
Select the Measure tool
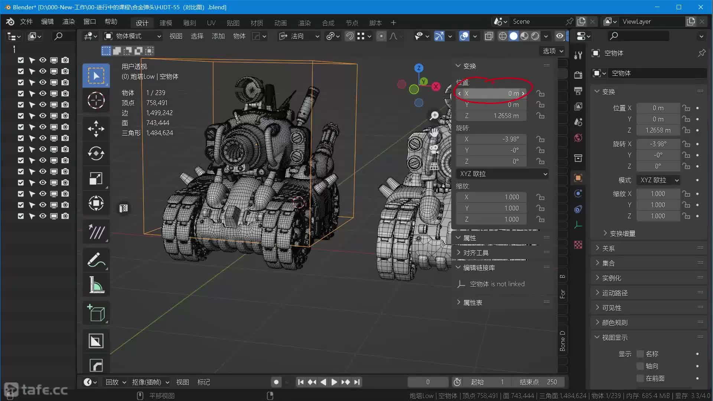coord(96,285)
